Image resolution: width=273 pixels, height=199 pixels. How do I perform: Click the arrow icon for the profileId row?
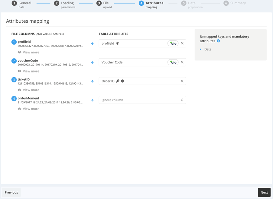point(92,44)
